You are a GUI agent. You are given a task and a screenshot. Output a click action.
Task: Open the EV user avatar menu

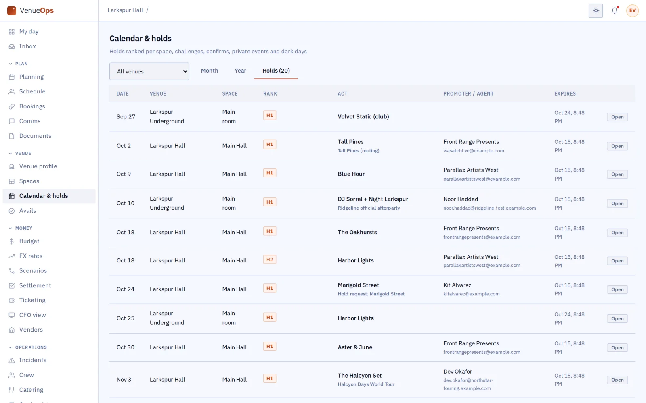point(632,11)
